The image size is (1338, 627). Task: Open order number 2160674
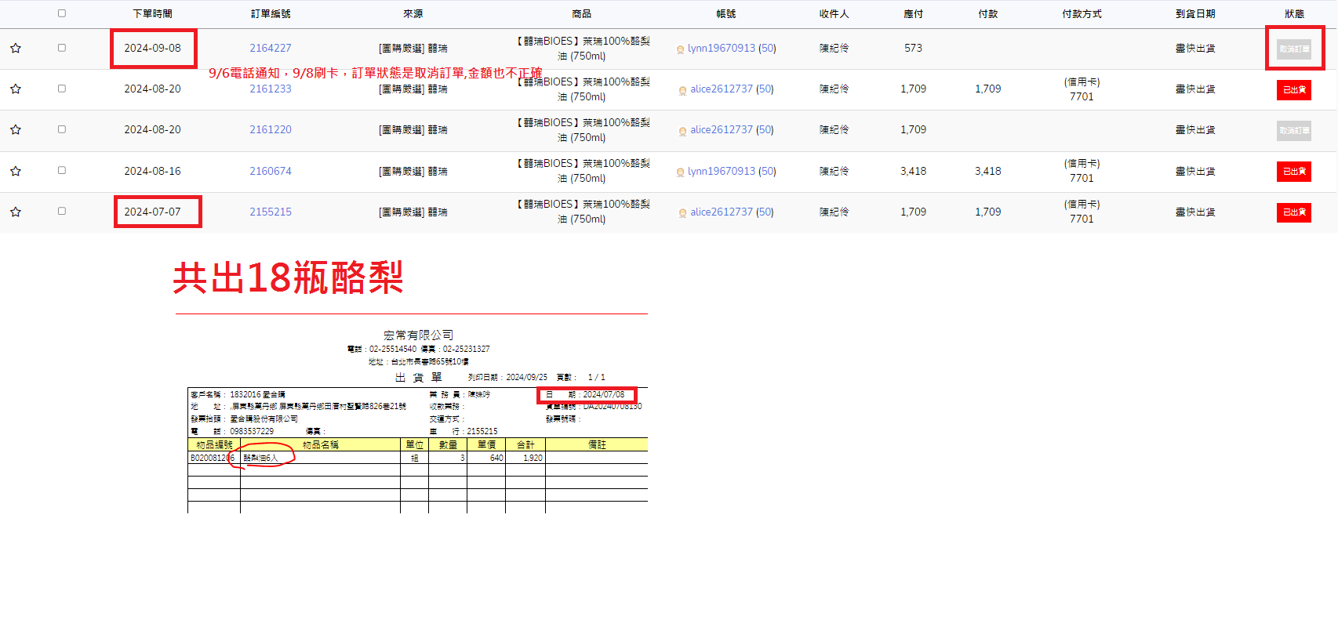271,171
